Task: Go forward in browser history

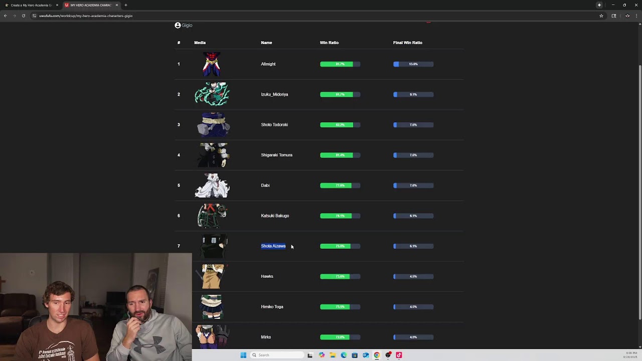Action: [x=14, y=16]
